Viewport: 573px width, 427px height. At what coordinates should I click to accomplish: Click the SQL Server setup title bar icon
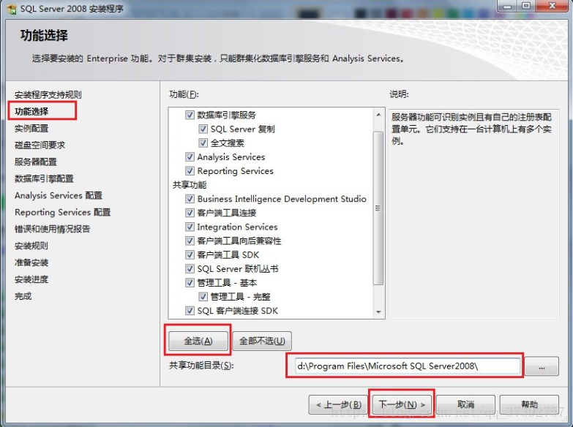click(x=12, y=9)
